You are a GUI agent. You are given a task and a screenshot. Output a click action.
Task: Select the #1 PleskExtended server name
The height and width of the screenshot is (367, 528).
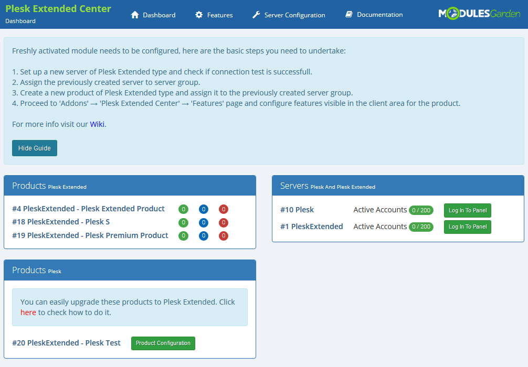(x=311, y=226)
